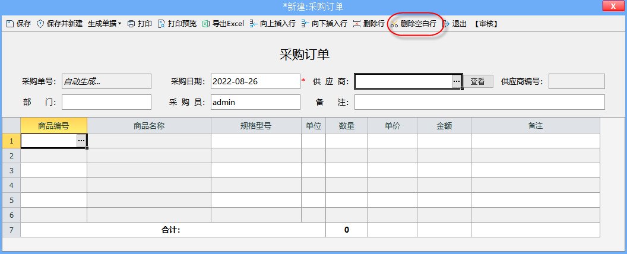Select the 金额 column header

coord(444,126)
